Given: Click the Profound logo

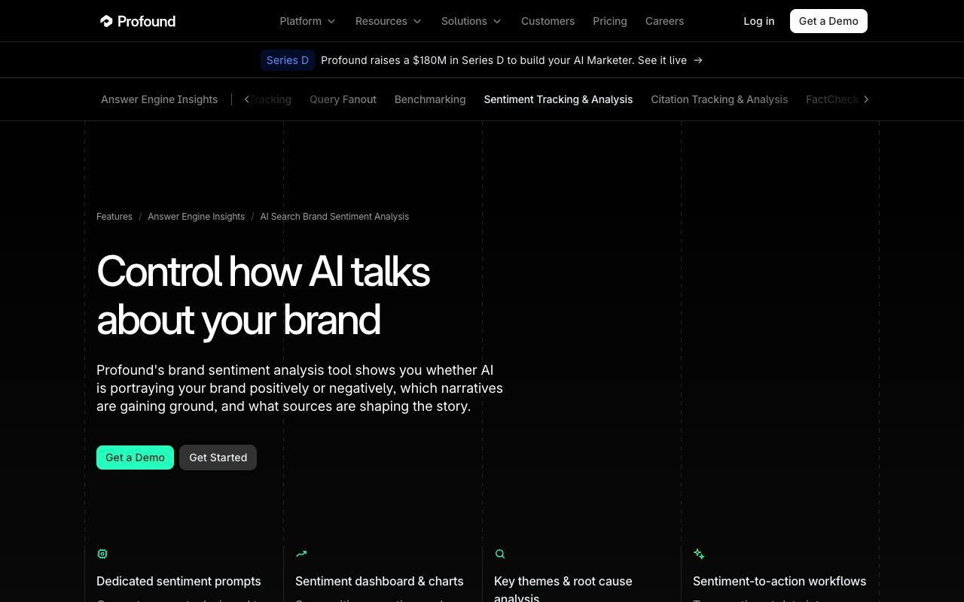Looking at the screenshot, I should pyautogui.click(x=138, y=21).
